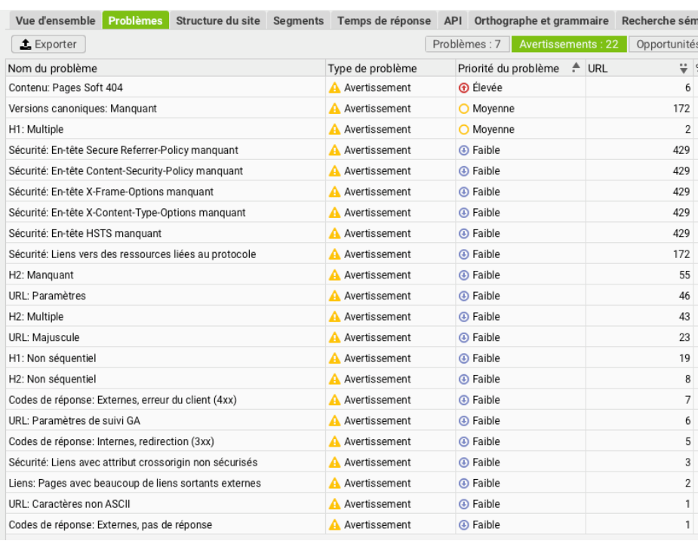698x550 pixels.
Task: Click warning icon for Content-Security-Policy row
Action: point(334,171)
